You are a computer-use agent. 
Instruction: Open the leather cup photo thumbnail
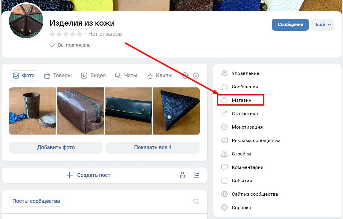32,111
